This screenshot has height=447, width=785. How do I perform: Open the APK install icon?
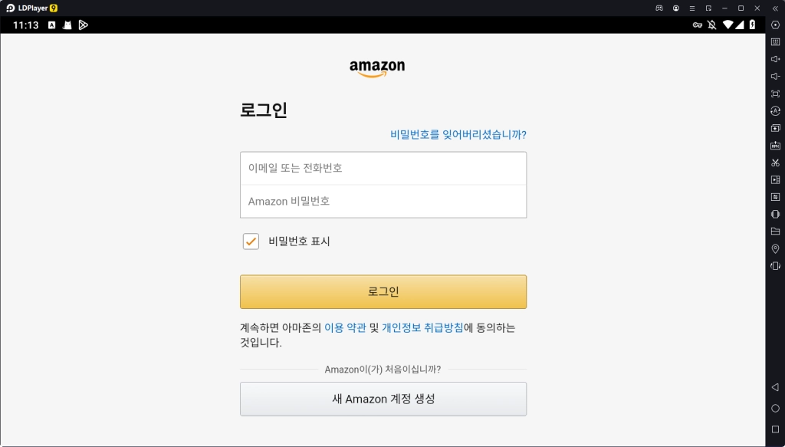tap(775, 146)
